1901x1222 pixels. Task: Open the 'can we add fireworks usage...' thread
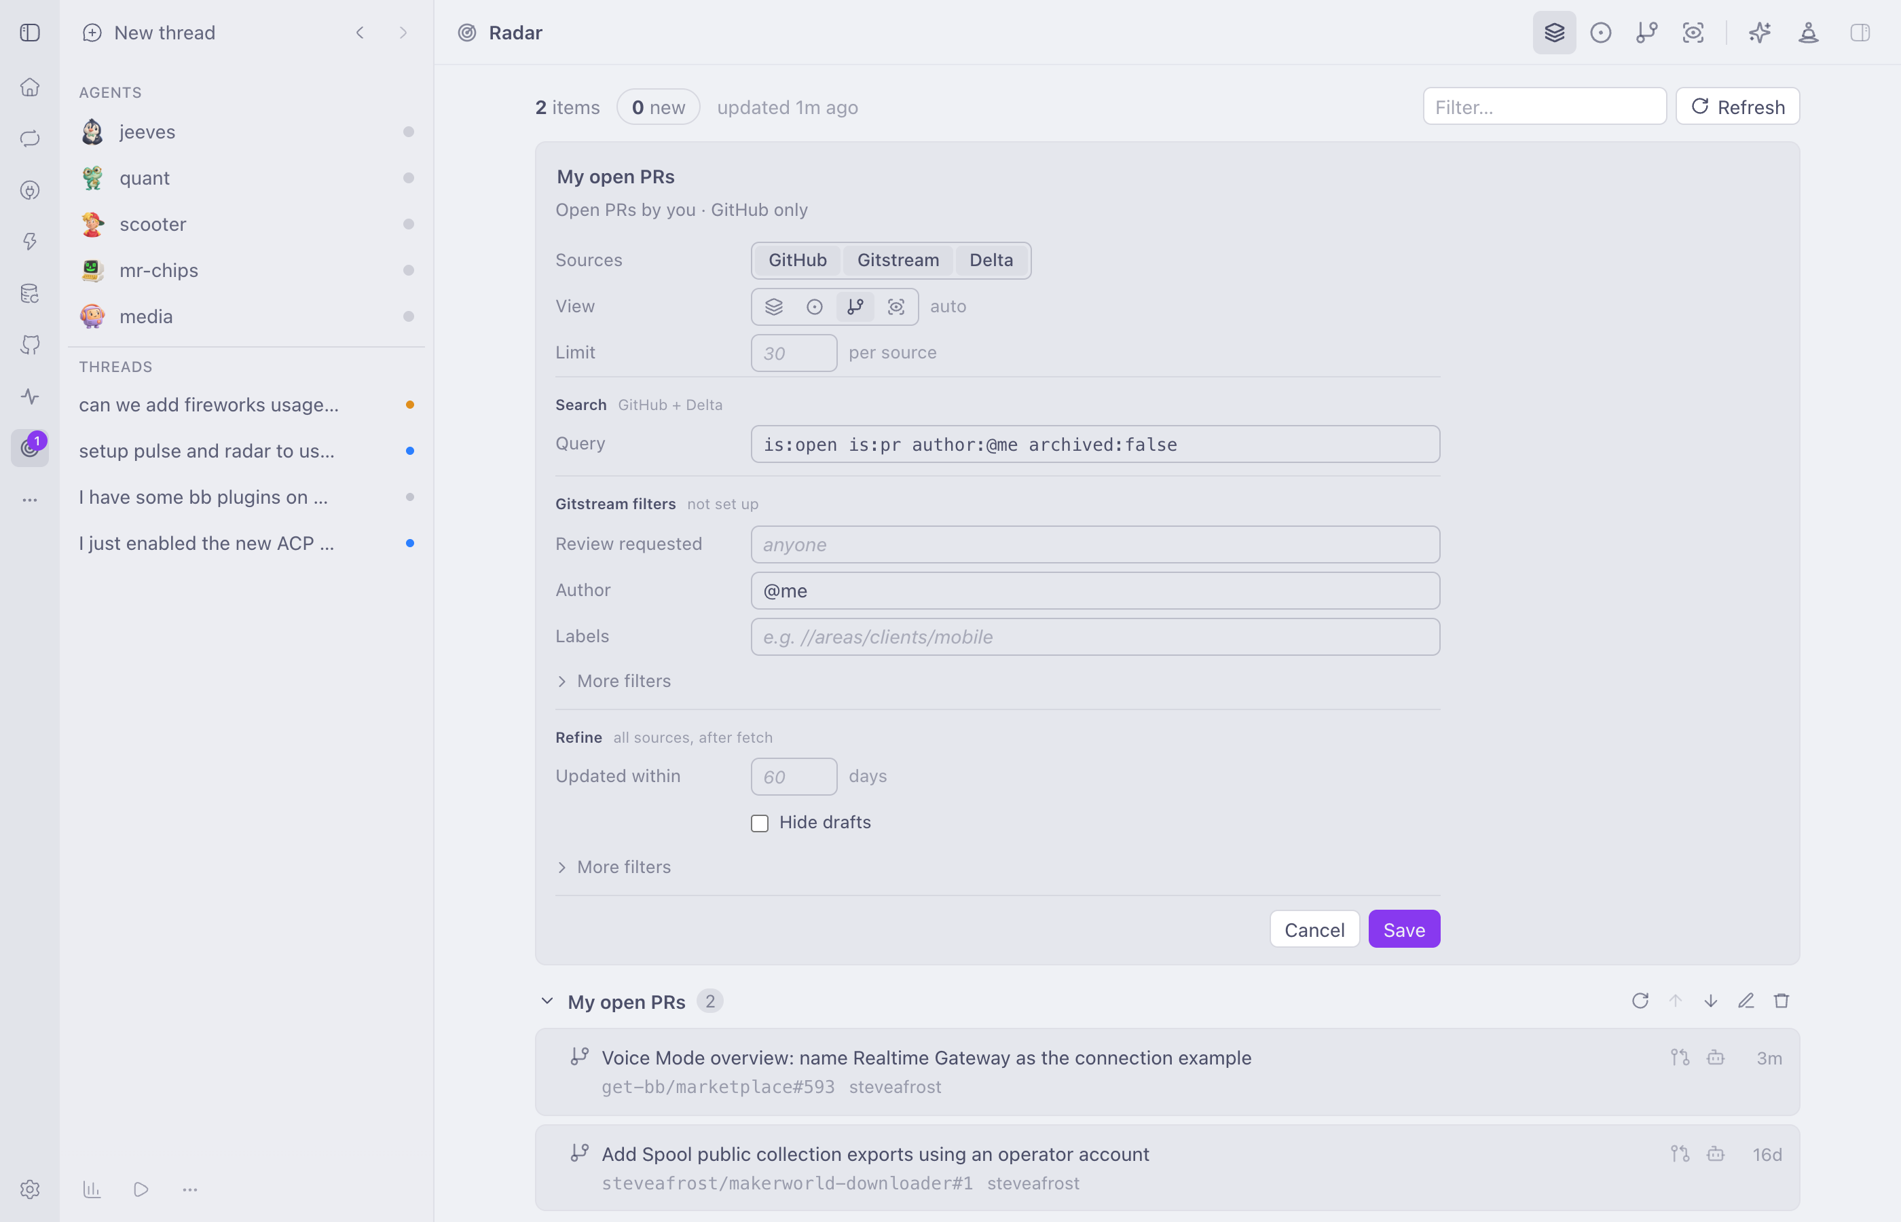[246, 405]
